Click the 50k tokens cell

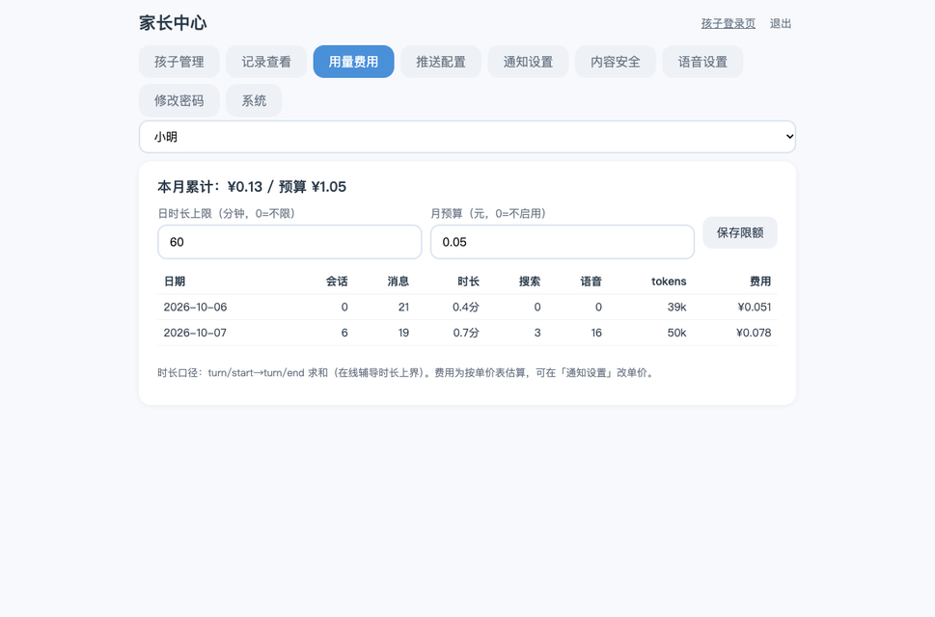676,333
